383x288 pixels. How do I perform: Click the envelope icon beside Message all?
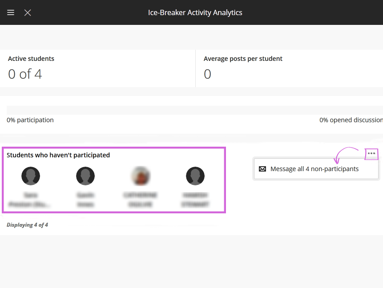click(x=262, y=169)
